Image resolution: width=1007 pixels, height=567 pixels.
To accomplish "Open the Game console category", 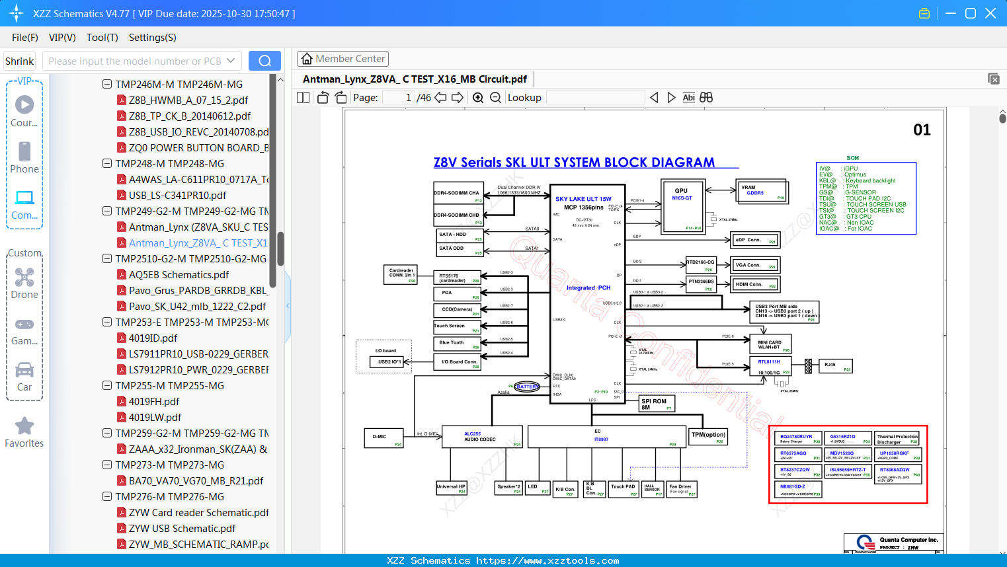I will point(24,330).
